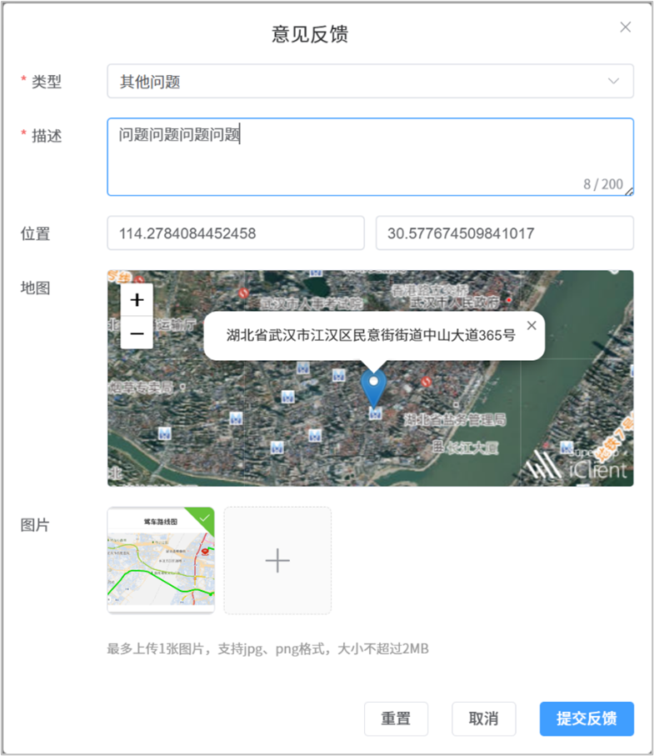654x756 pixels.
Task: Zoom out on the map
Action: pyautogui.click(x=137, y=333)
